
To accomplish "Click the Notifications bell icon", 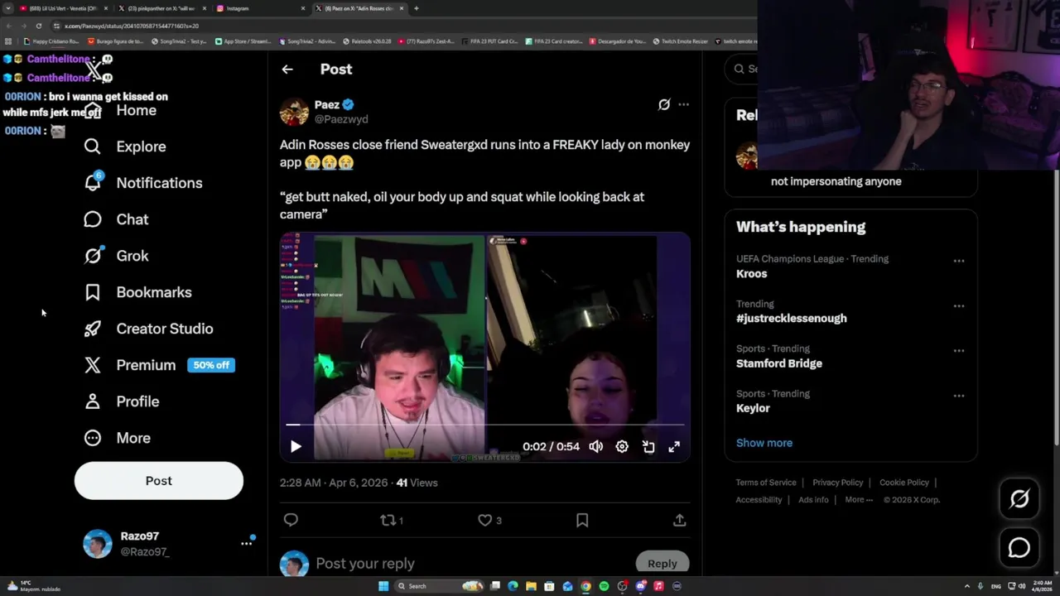I will coord(93,183).
